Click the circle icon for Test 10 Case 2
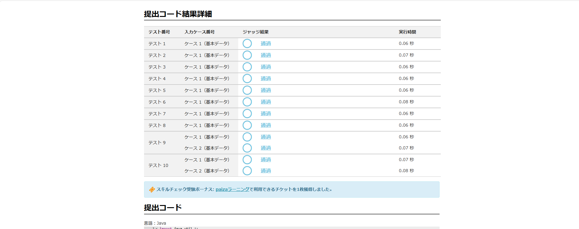Screen dimensions: 579x229 247,171
